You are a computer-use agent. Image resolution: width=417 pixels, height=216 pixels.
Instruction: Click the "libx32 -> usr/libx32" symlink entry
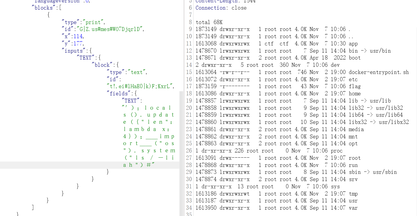pos(379,122)
